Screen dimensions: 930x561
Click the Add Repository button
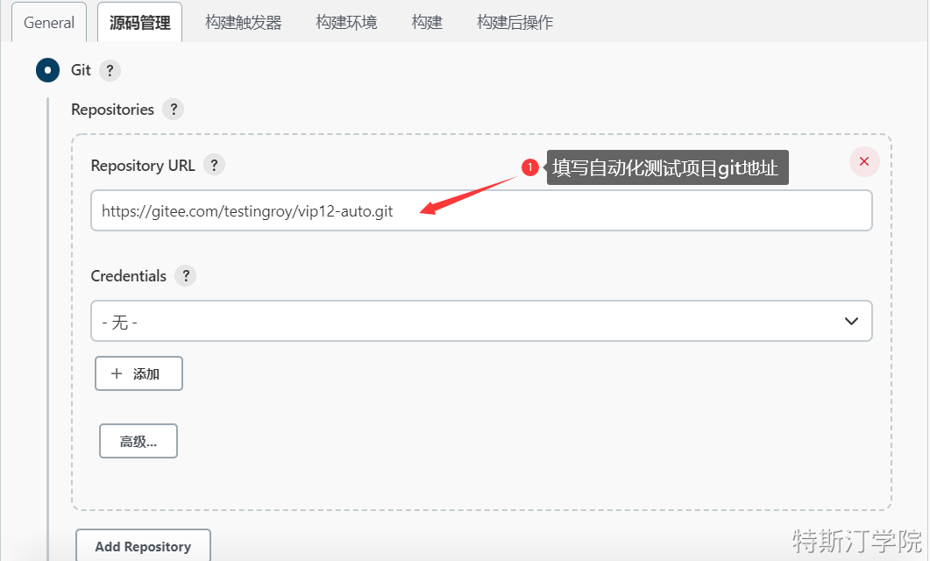tap(143, 545)
